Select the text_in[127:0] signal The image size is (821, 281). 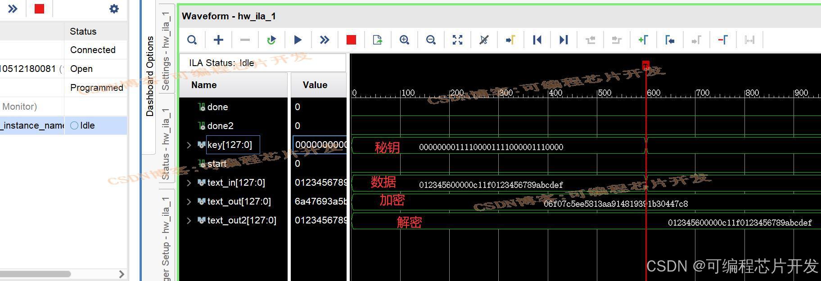click(x=236, y=183)
